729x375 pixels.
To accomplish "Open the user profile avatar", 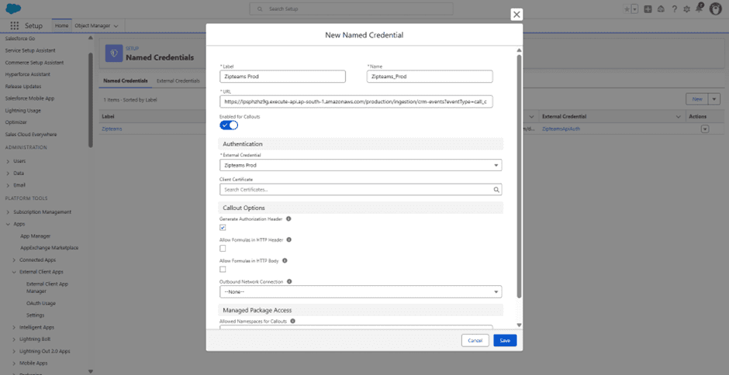I will (x=716, y=9).
